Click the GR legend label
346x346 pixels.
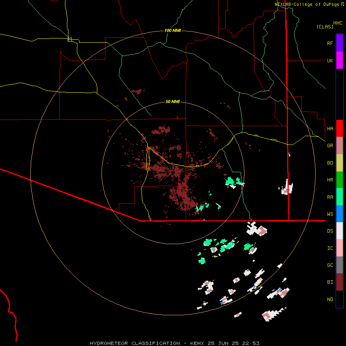tap(330, 146)
